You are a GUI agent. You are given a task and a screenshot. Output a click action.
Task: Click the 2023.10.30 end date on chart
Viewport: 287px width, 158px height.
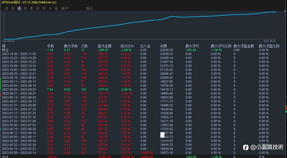coord(269,41)
